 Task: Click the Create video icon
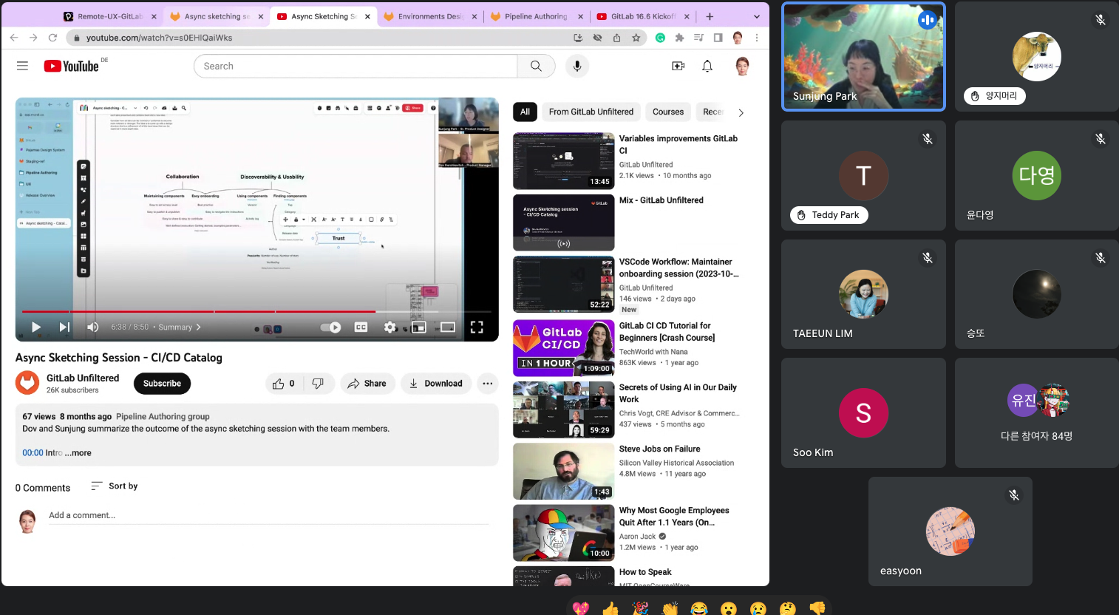tap(678, 66)
